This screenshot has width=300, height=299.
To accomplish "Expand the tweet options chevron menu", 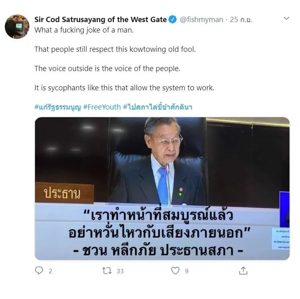I will tap(286, 18).
